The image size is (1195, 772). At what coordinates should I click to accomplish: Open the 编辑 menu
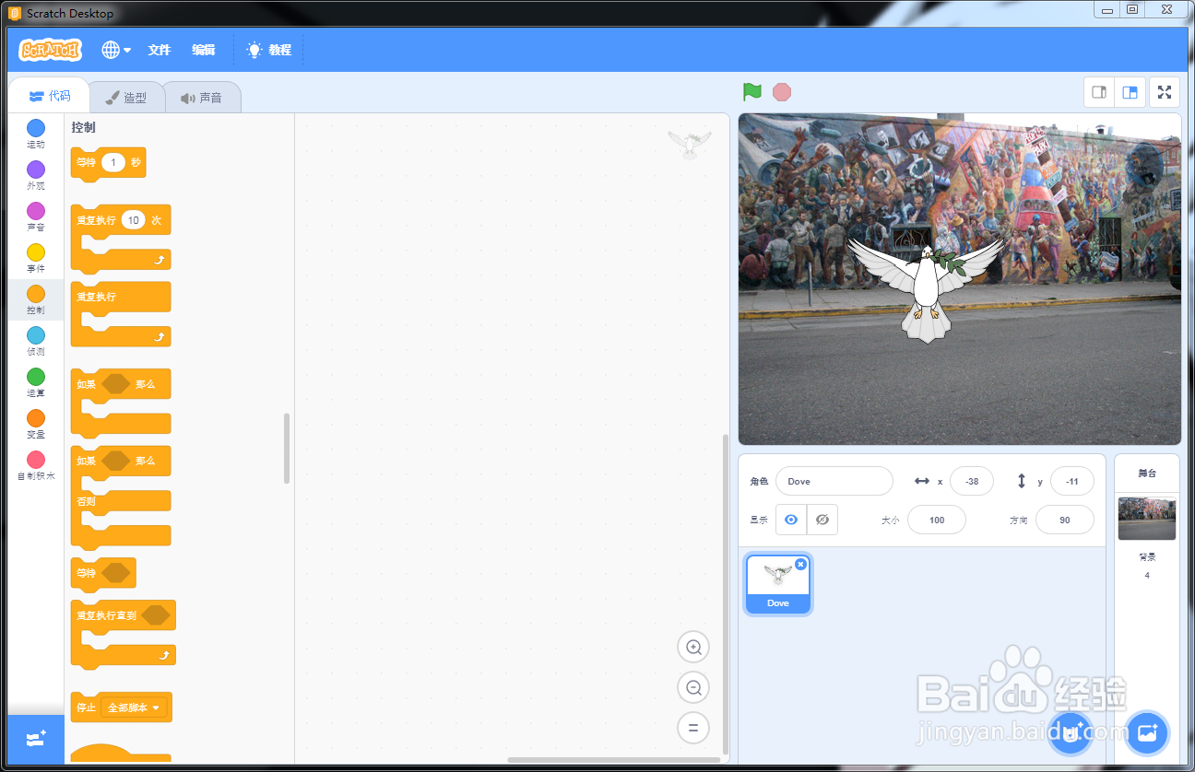coord(204,50)
